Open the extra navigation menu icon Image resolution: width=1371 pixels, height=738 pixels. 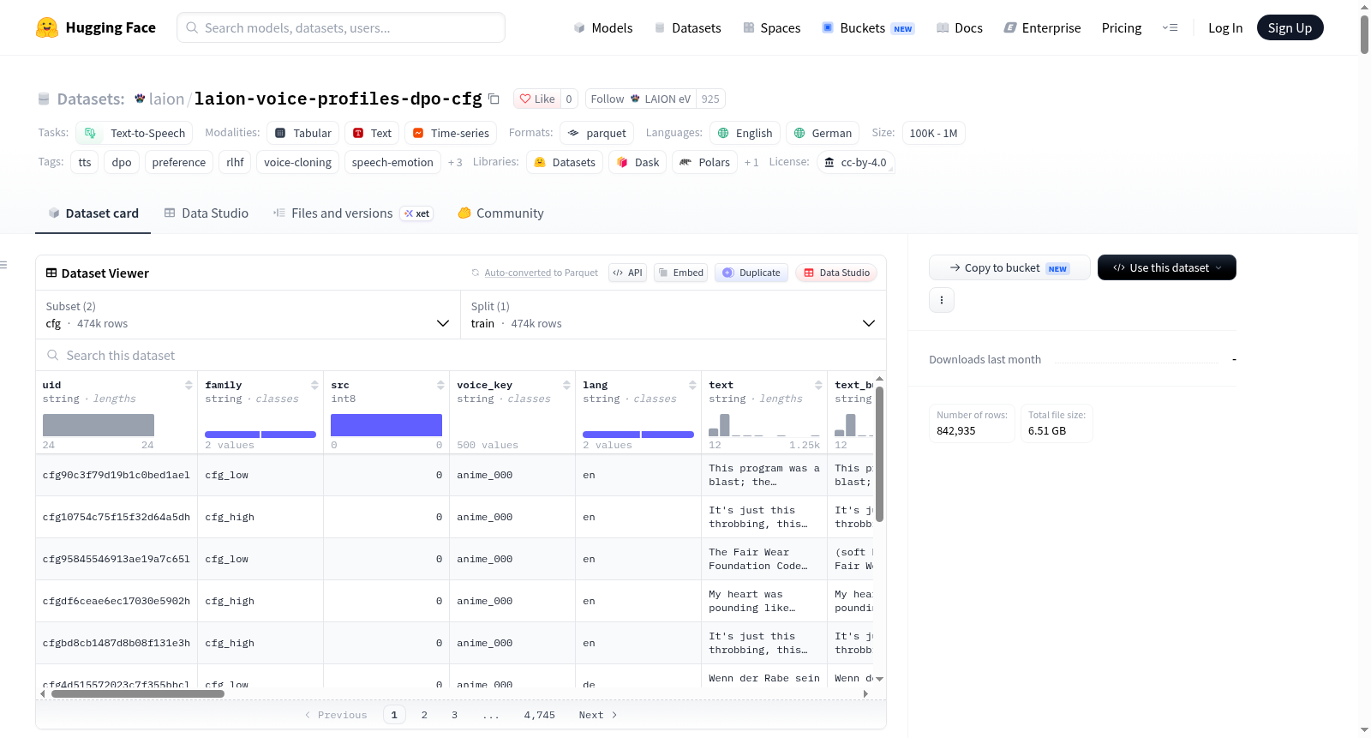pyautogui.click(x=1170, y=27)
